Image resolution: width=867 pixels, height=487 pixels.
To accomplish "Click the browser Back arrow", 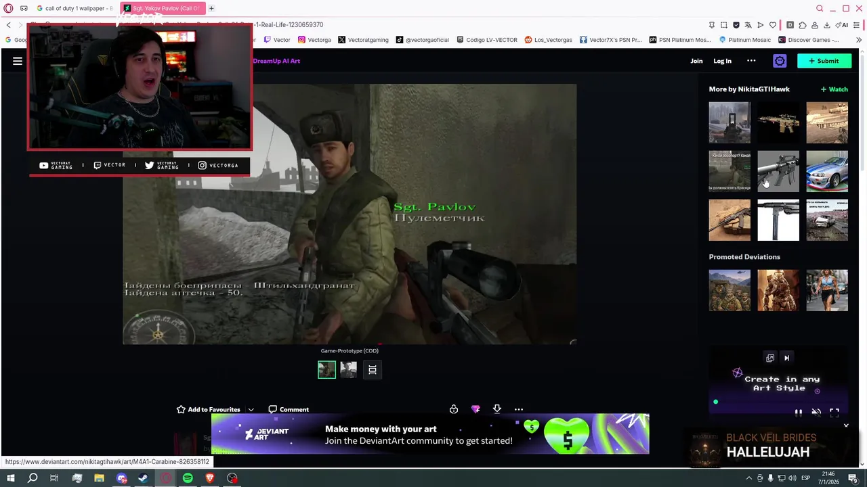I will [9, 25].
